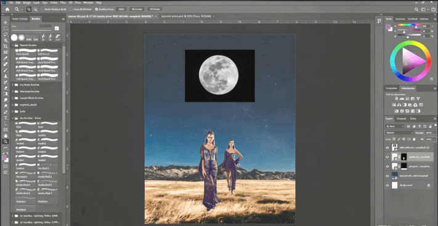Image resolution: width=438 pixels, height=226 pixels.
Task: Switch to the Swatches tab
Action: (400, 18)
